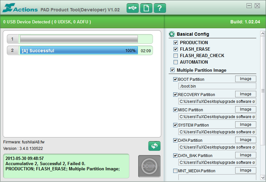The image size is (266, 182).
Task: Enable the AUTOMATION checkbox
Action: click(x=175, y=62)
